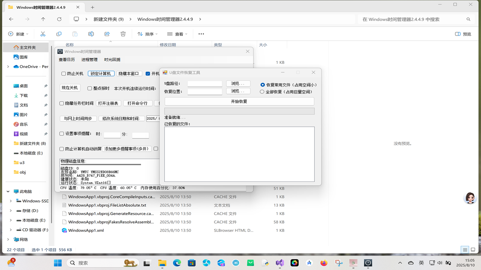The height and width of the screenshot is (270, 481).
Task: Click the Share icon in Explorer toolbar
Action: click(x=107, y=34)
